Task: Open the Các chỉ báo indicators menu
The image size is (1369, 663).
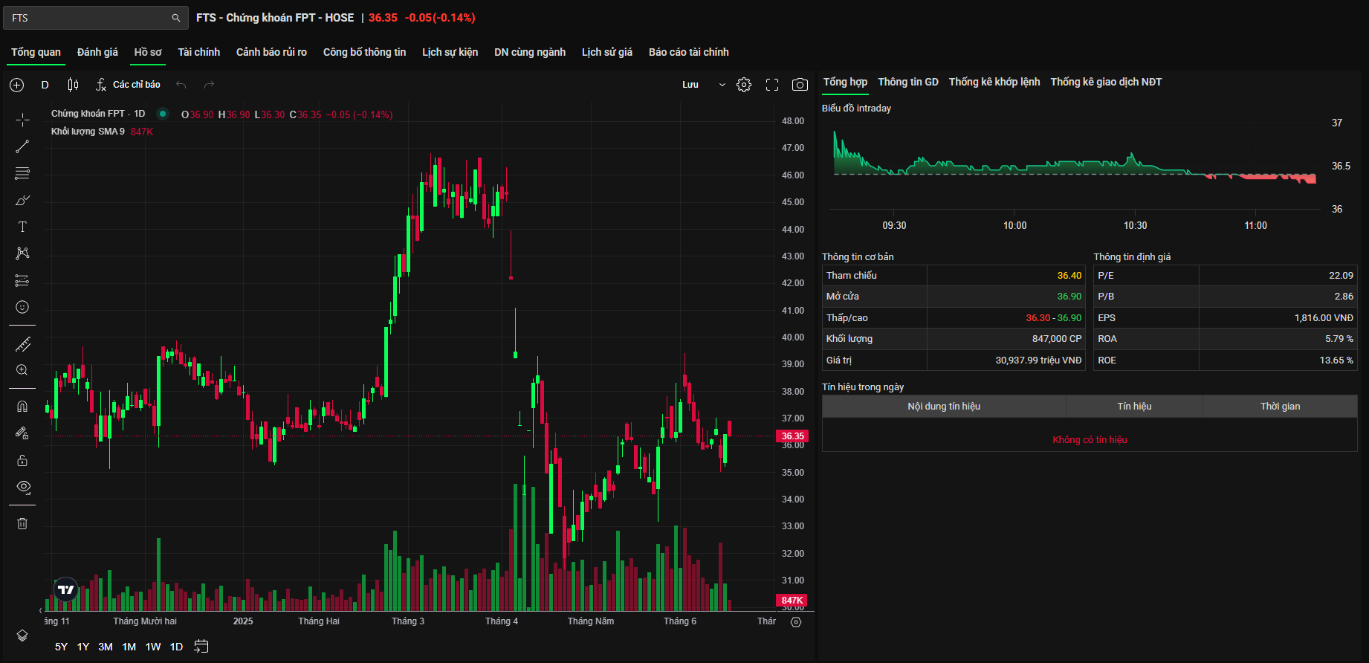Action: pyautogui.click(x=128, y=85)
